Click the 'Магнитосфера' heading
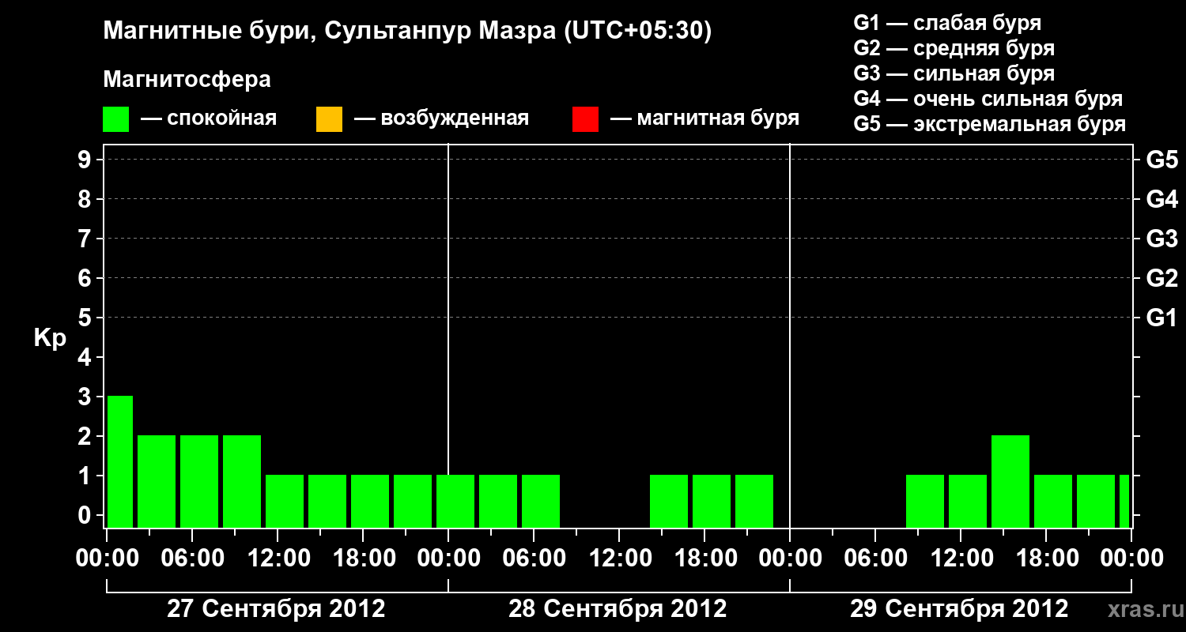The width and height of the screenshot is (1186, 632). coord(187,80)
